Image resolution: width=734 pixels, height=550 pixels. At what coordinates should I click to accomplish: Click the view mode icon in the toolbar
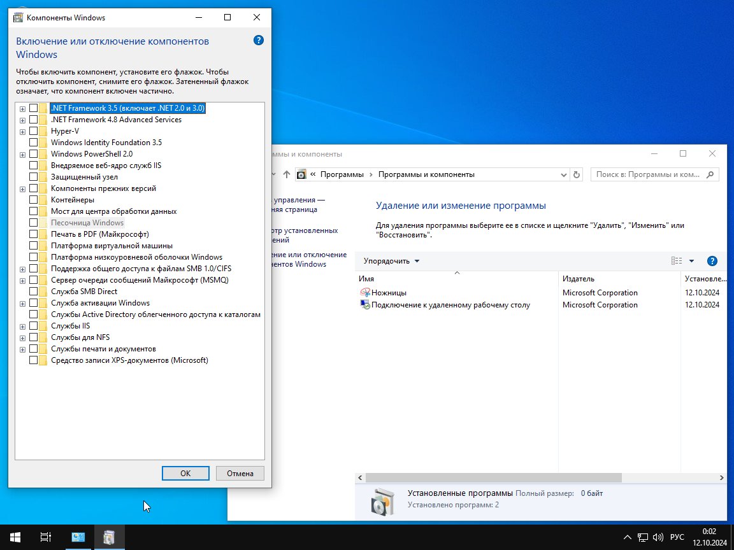click(677, 261)
